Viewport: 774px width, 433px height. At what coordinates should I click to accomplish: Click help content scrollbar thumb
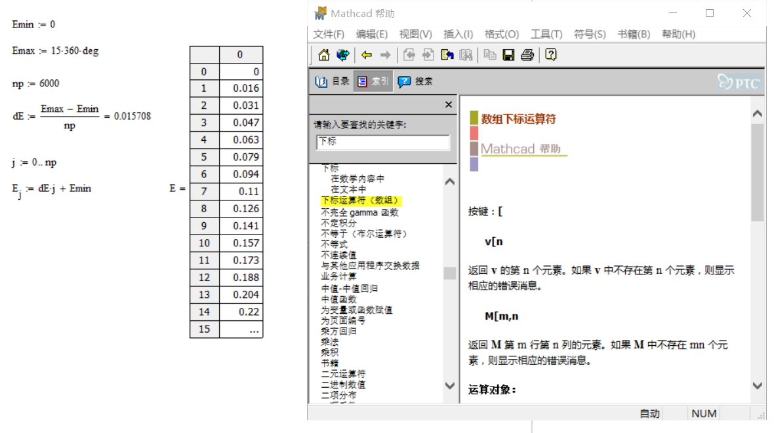pyautogui.click(x=757, y=172)
